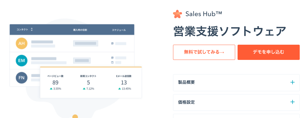
Task: Open the role dropdown in EM row
Action: click(x=82, y=60)
